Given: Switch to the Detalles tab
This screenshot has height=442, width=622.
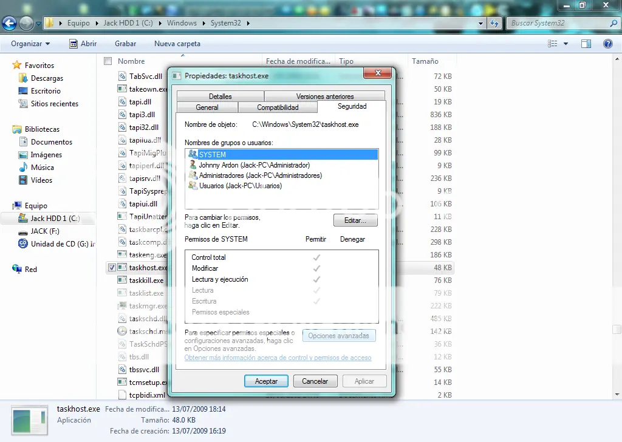Looking at the screenshot, I should pos(220,97).
